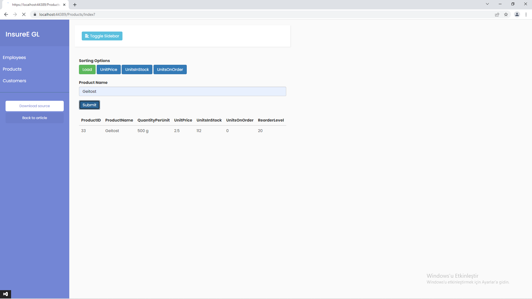Open a new browser tab
Image resolution: width=532 pixels, height=299 pixels.
[x=75, y=5]
